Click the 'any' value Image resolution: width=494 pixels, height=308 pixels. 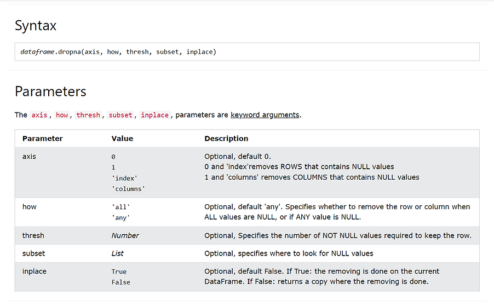tap(121, 218)
